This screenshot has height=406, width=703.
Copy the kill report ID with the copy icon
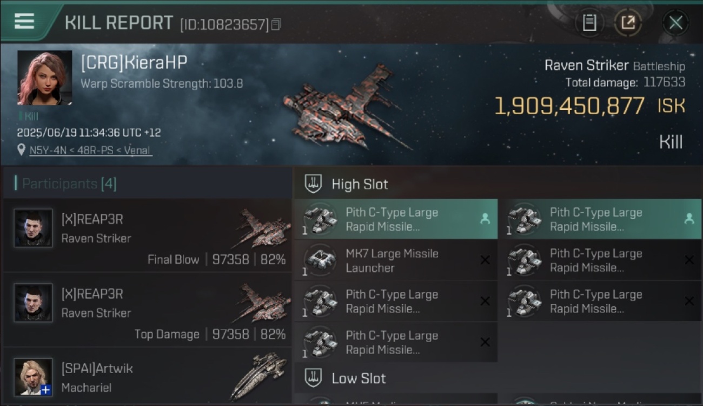[276, 24]
